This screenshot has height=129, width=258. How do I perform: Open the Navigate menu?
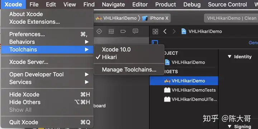113,4
